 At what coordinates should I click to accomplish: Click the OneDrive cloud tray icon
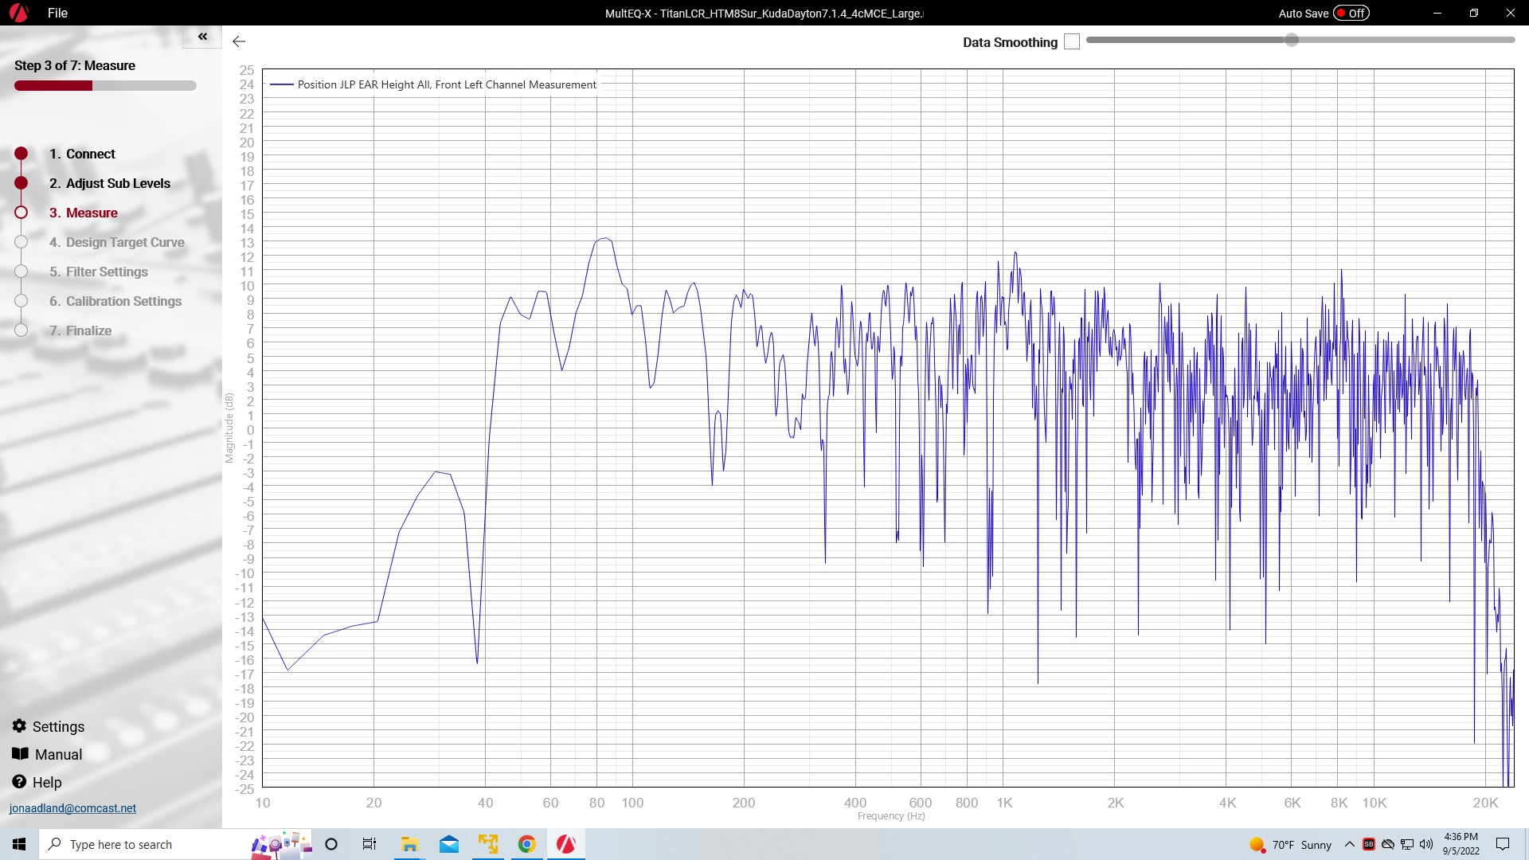pyautogui.click(x=1388, y=844)
